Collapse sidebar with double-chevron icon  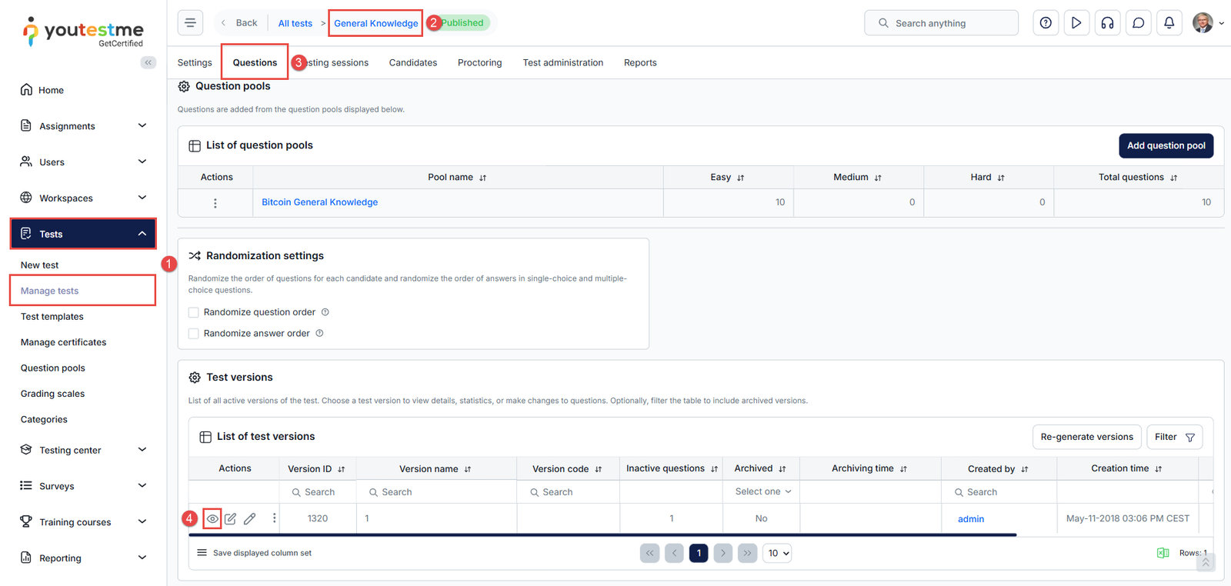pos(148,62)
